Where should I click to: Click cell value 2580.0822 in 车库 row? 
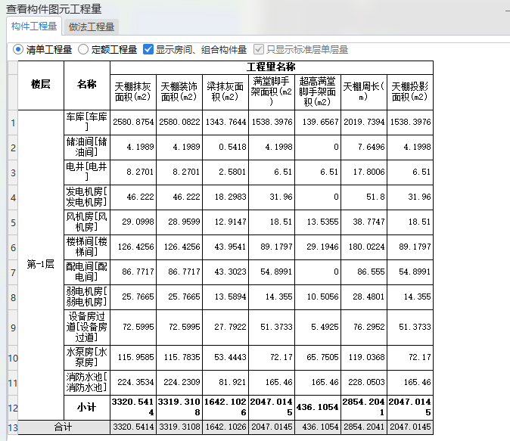pos(179,123)
